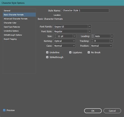
Task: Expand the Font Style dropdown arrow
Action: [x=89, y=31]
